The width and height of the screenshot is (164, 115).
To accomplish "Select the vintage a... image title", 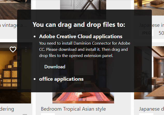I will pyautogui.click(x=13, y=25).
